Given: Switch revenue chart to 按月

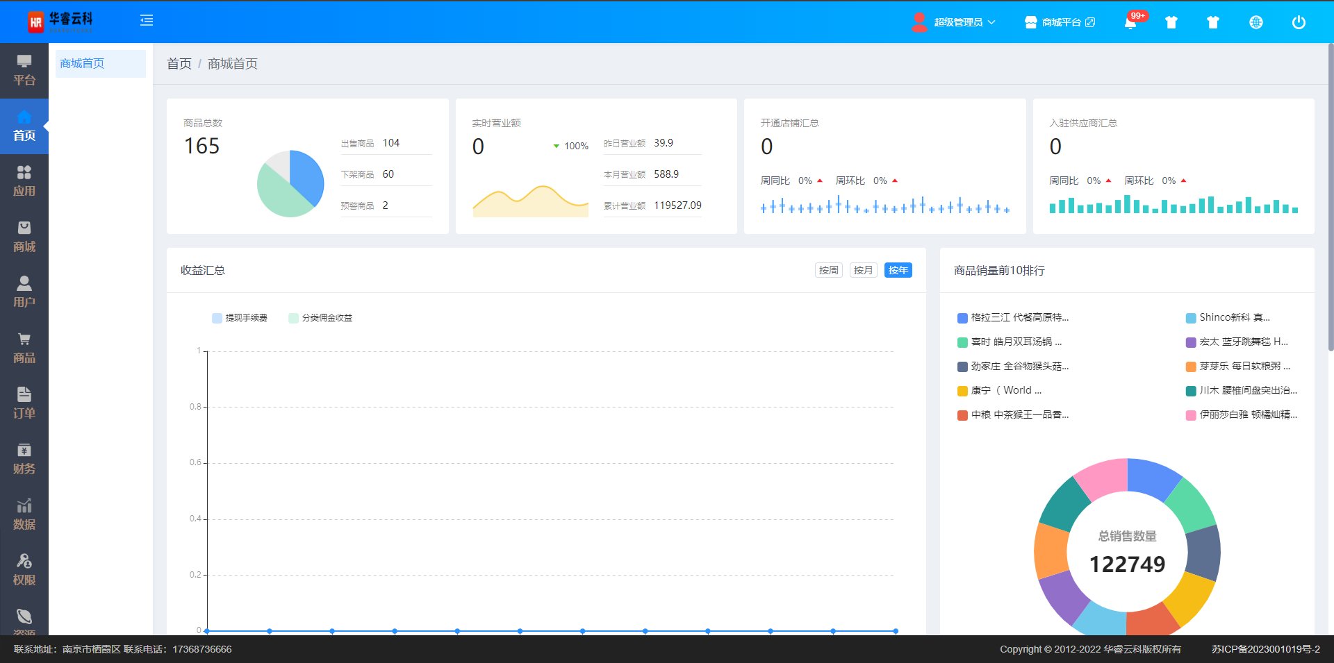Looking at the screenshot, I should (x=863, y=270).
